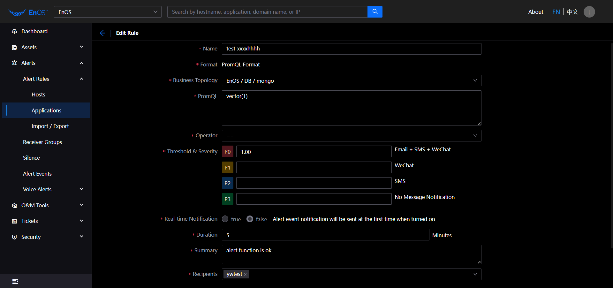The image size is (613, 288).
Task: Click the top search input box
Action: tap(267, 12)
